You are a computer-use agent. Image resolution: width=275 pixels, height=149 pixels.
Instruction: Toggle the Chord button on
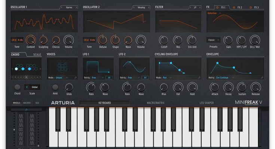pyautogui.click(x=17, y=87)
